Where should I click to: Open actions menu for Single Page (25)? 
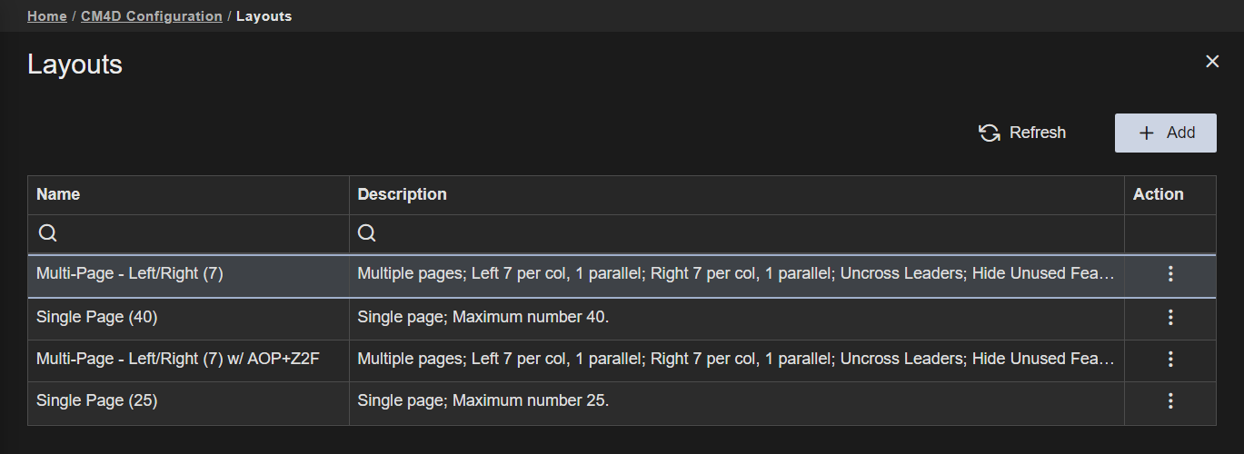(x=1170, y=400)
